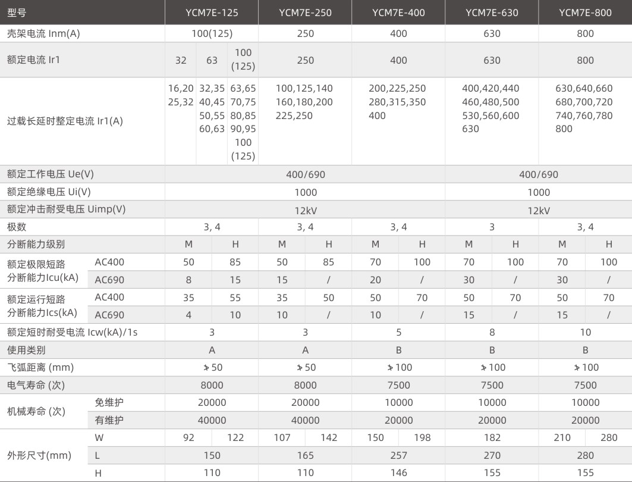Click category B under YCM7E-400
The width and height of the screenshot is (632, 482).
pyautogui.click(x=398, y=350)
